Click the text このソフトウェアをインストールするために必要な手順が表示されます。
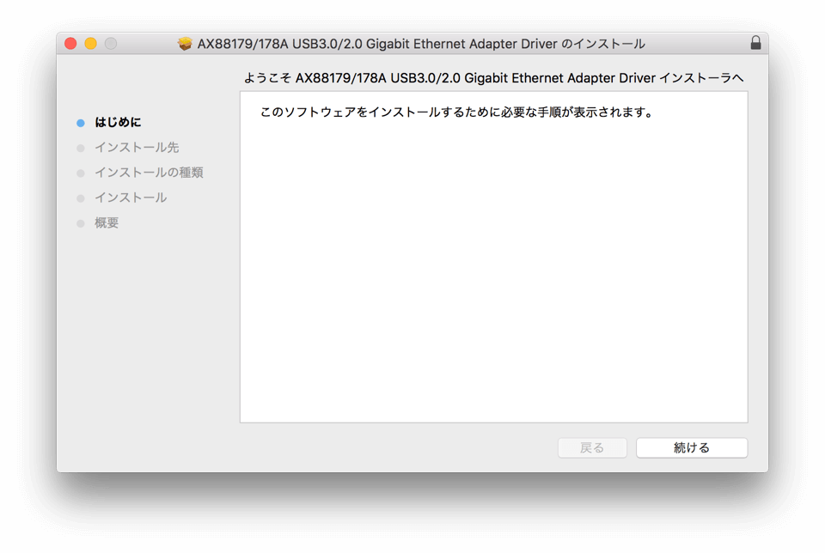This screenshot has height=553, width=825. [456, 112]
